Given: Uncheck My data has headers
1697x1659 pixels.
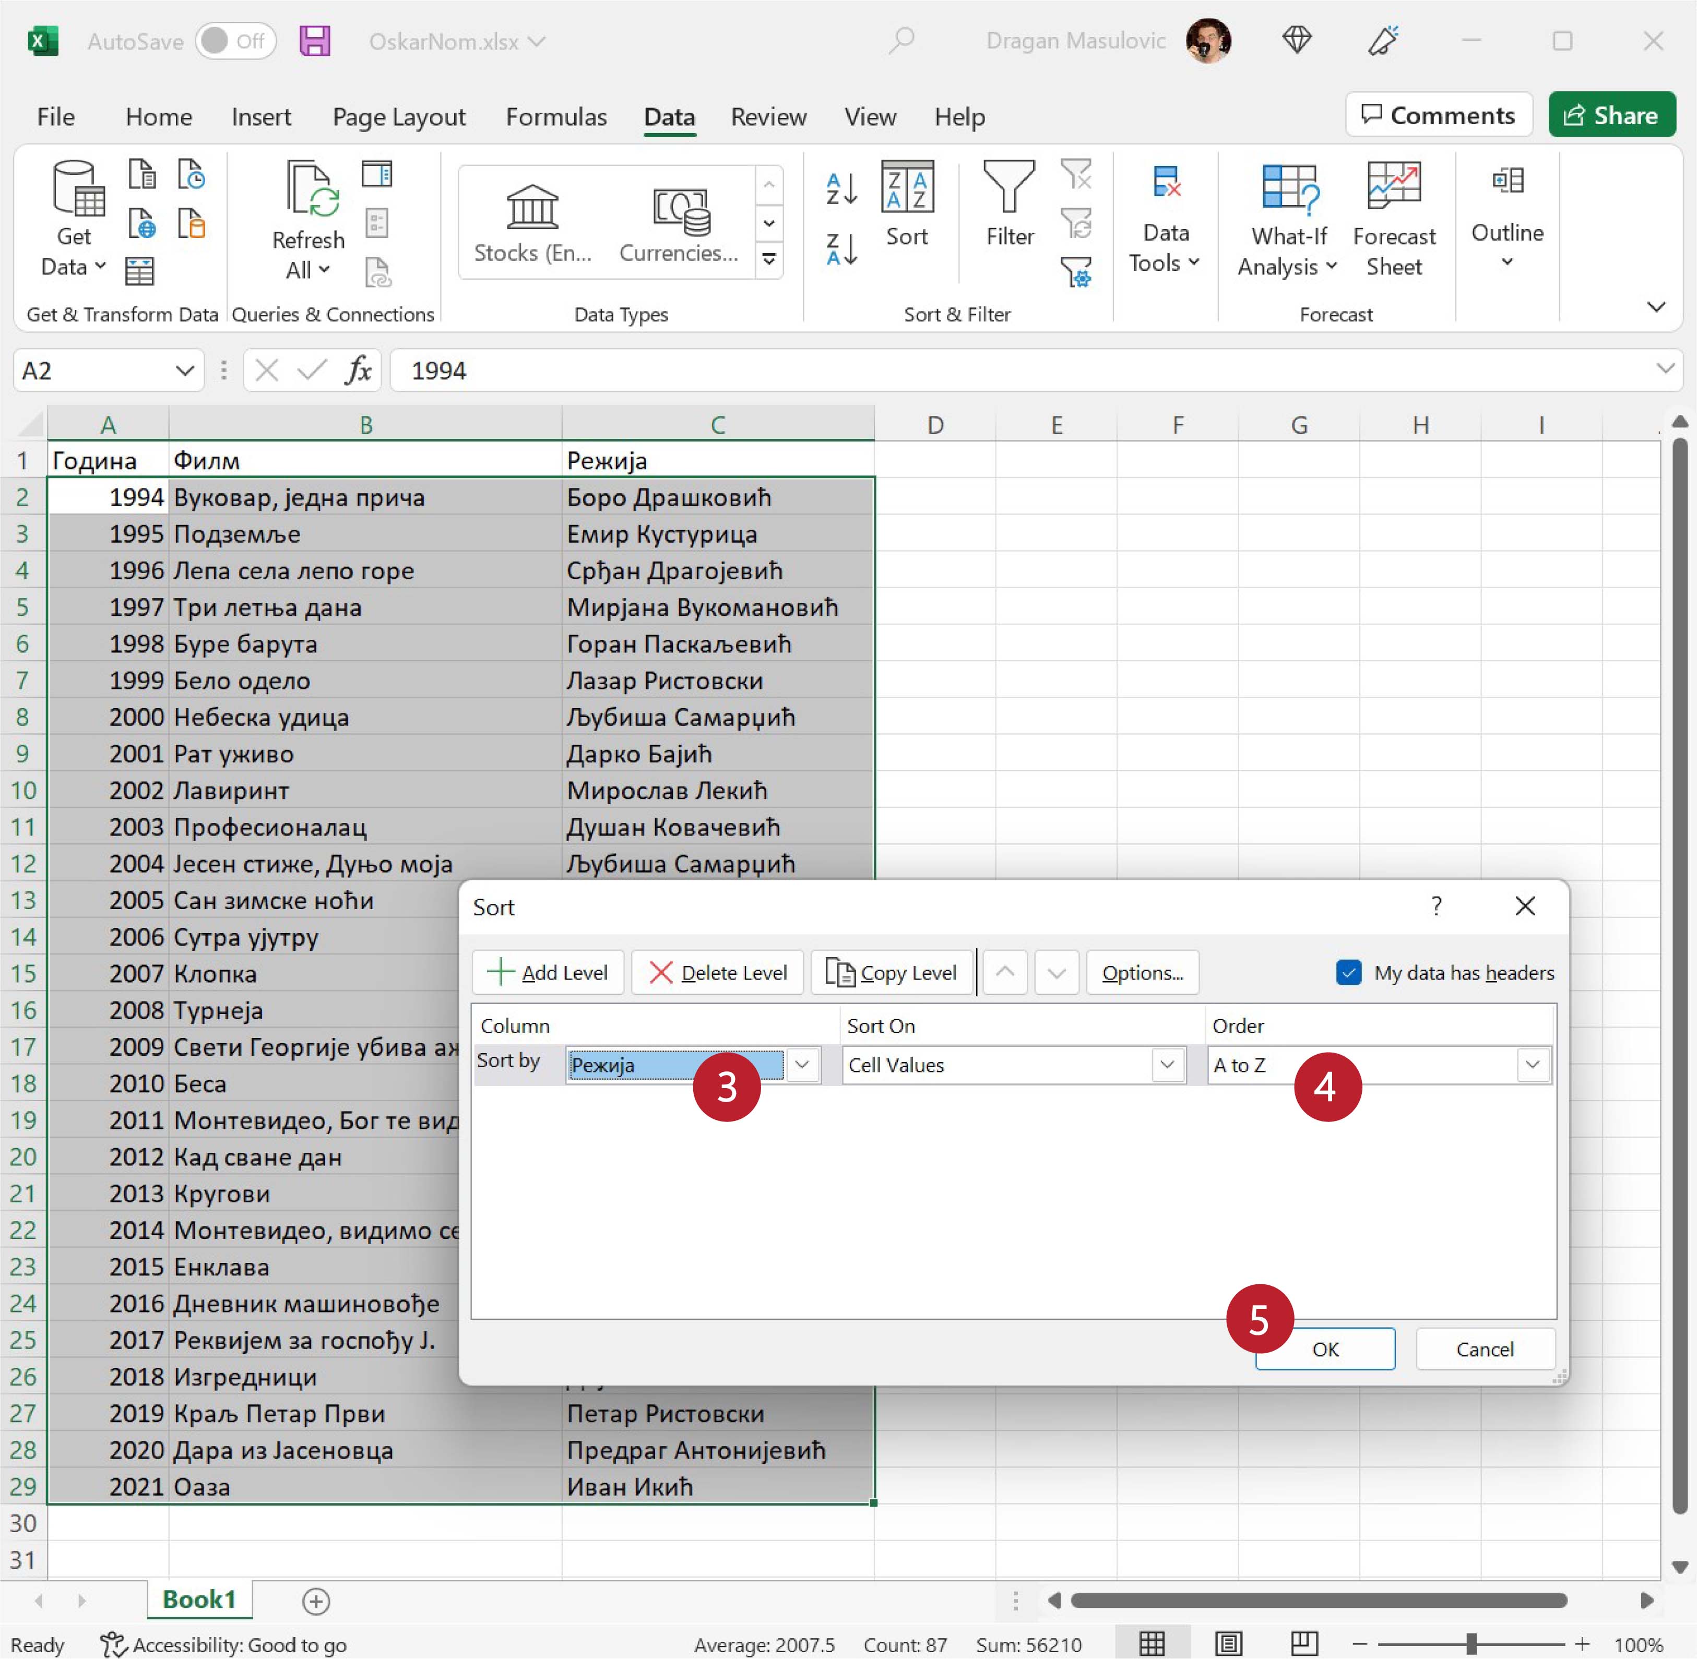Looking at the screenshot, I should click(1348, 972).
